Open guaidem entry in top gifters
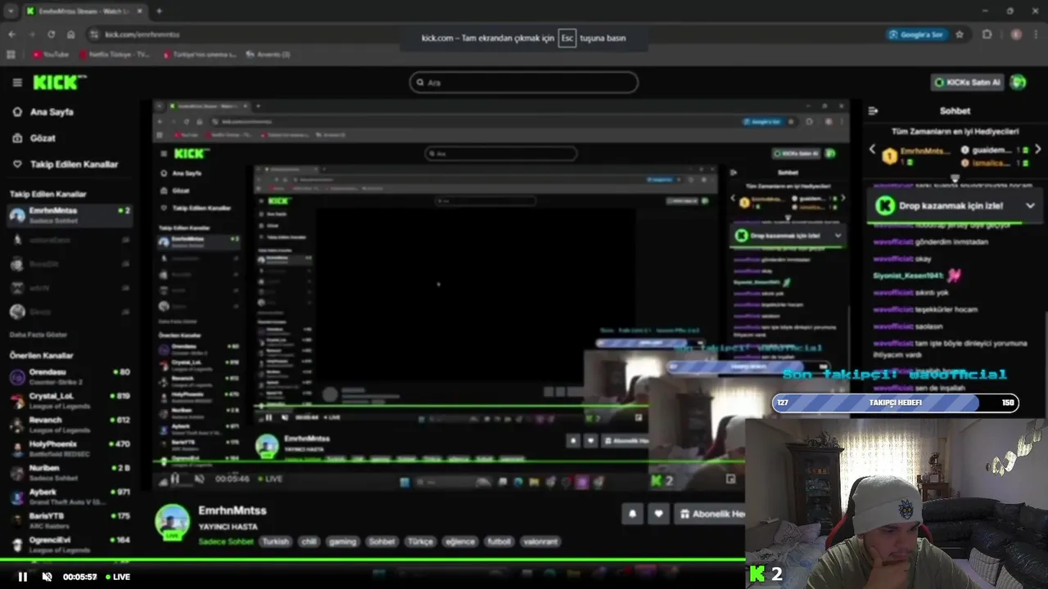This screenshot has height=589, width=1048. tap(995, 151)
